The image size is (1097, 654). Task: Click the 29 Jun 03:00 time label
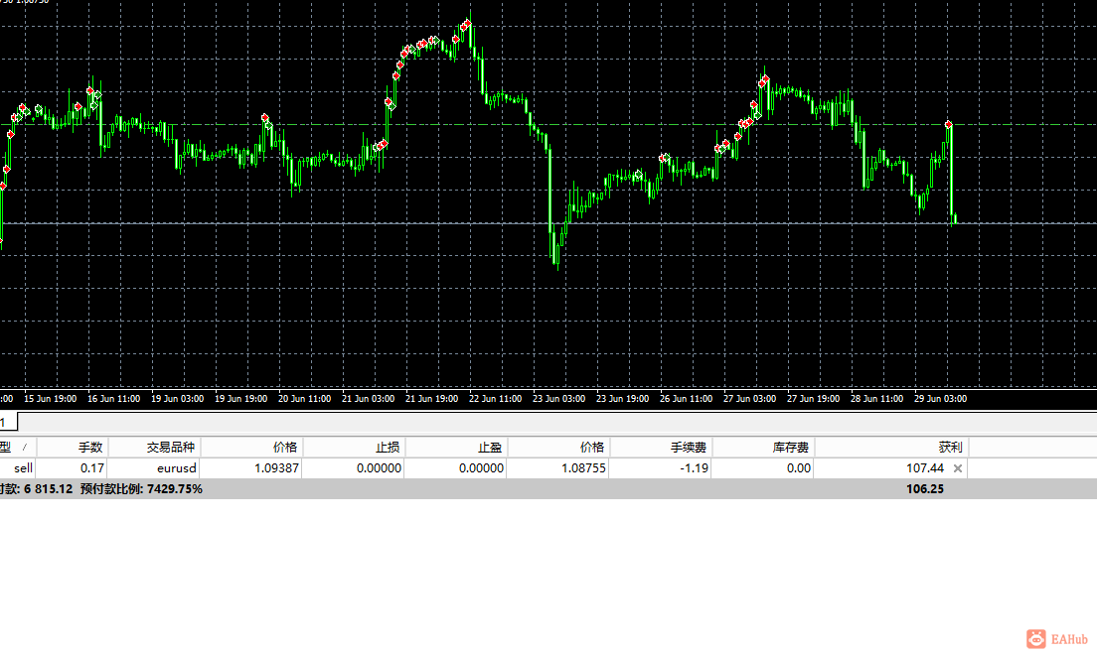941,399
